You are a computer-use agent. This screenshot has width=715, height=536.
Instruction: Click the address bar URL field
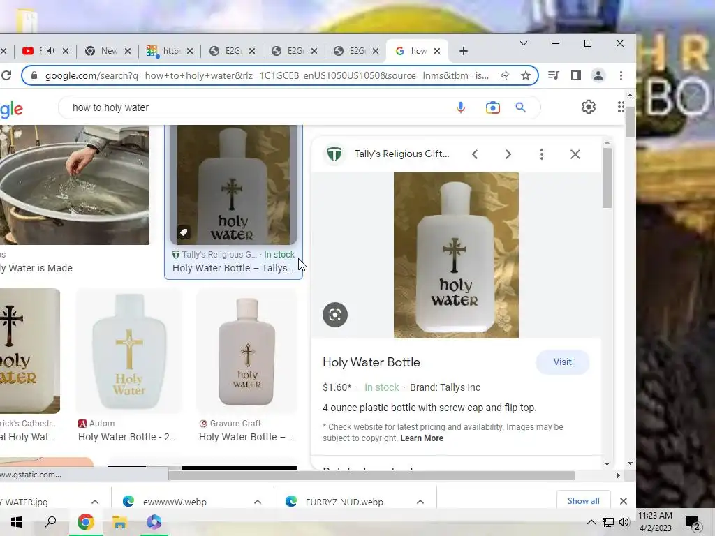pos(267,75)
